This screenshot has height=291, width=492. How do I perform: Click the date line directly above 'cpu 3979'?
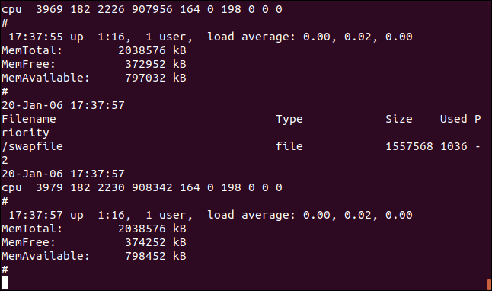point(63,174)
